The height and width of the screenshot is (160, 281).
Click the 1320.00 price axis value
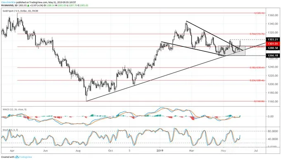[273, 32]
